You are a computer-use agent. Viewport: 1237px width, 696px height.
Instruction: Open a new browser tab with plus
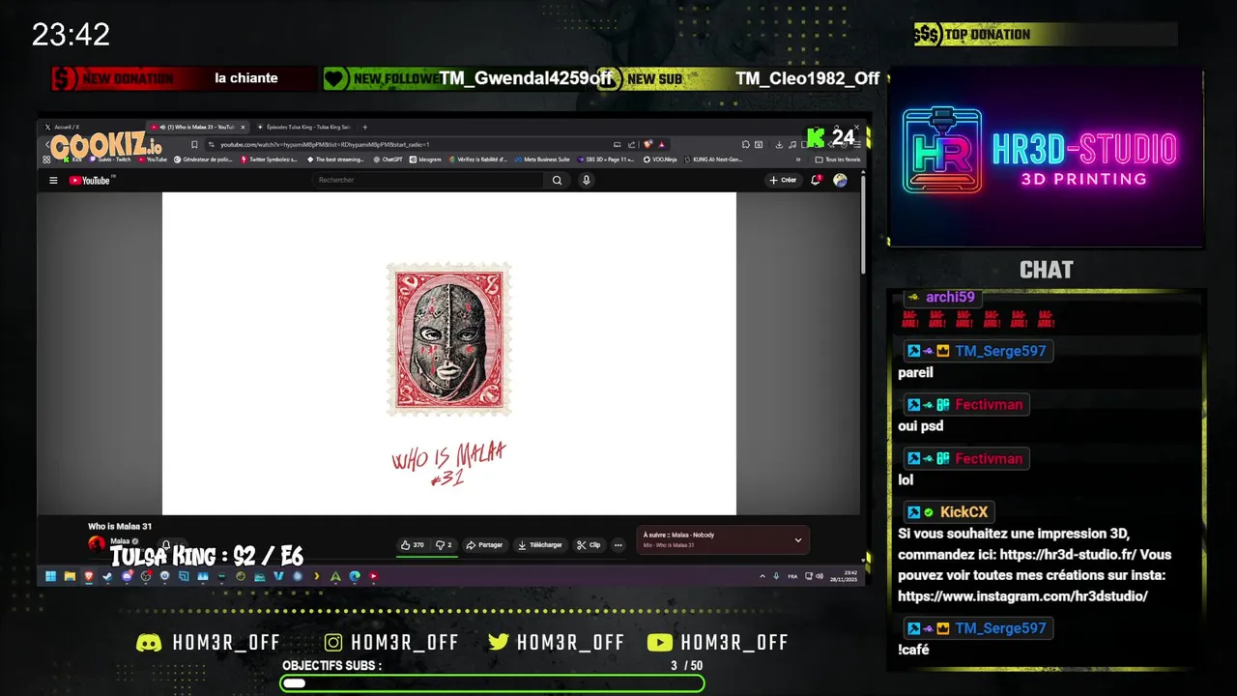pos(364,127)
